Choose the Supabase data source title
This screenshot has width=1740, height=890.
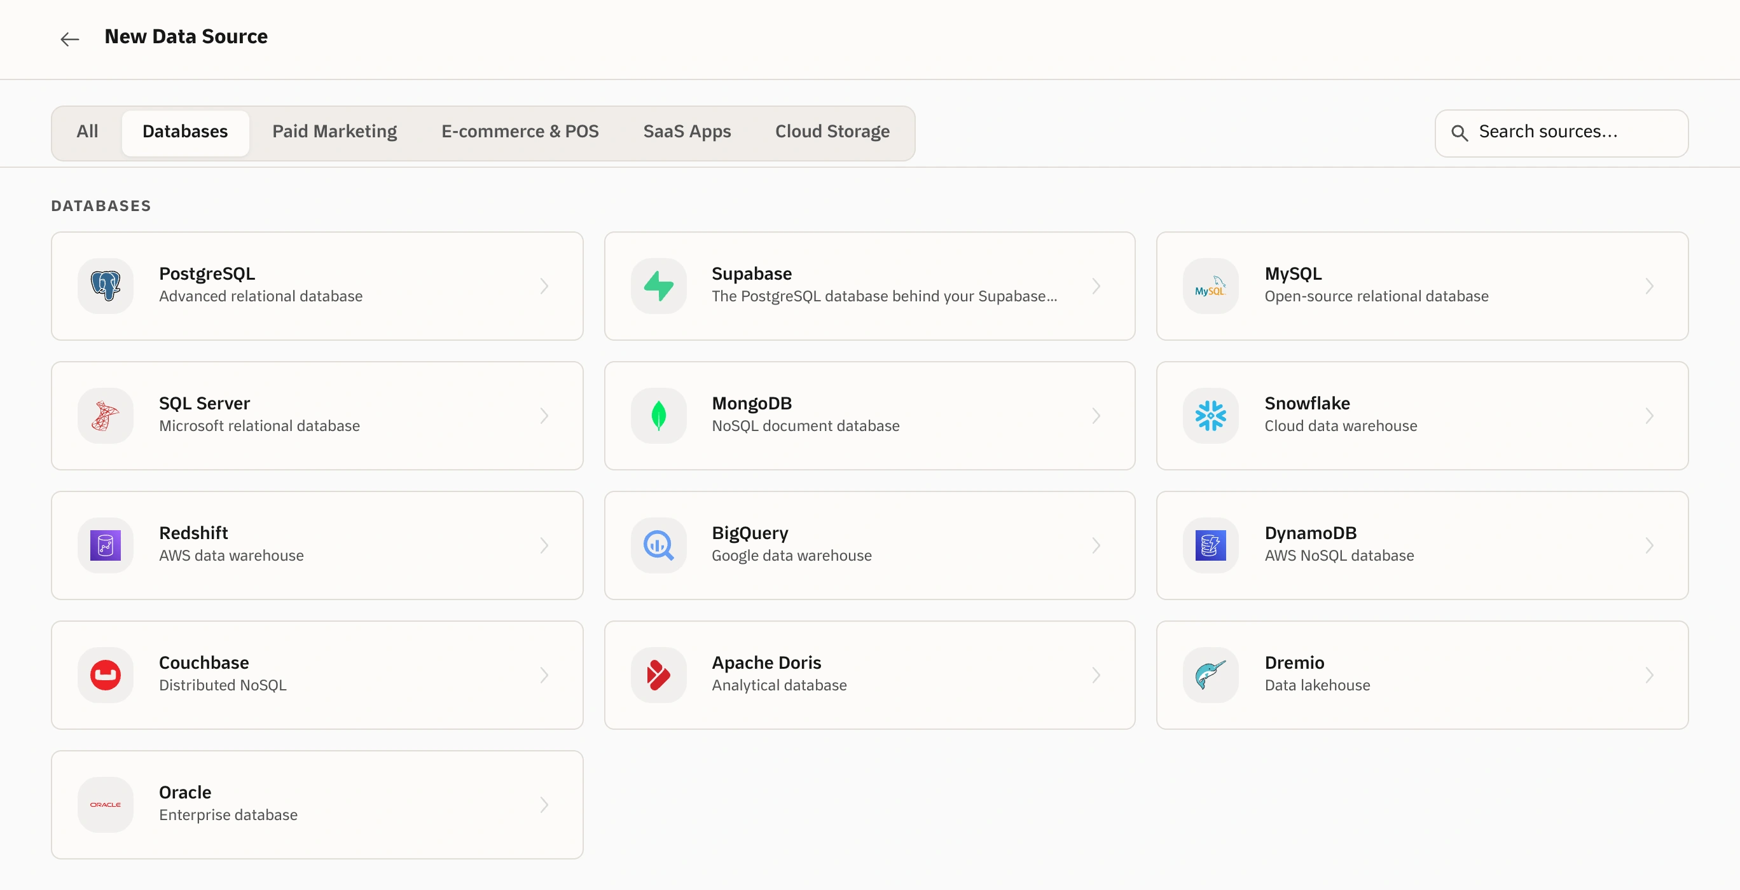coord(752,273)
